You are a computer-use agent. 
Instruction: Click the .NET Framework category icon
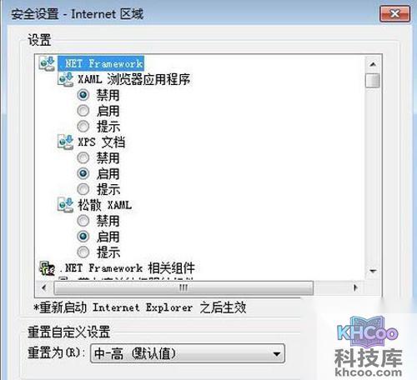coord(47,63)
